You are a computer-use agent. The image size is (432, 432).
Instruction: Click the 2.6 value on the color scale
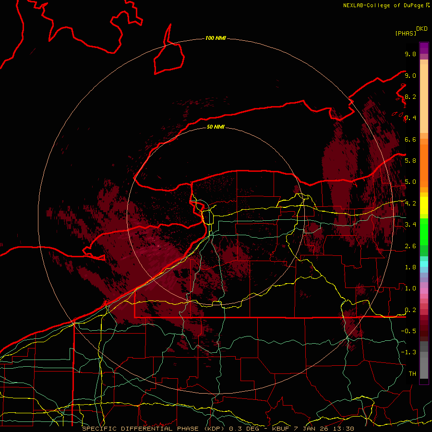click(x=410, y=246)
